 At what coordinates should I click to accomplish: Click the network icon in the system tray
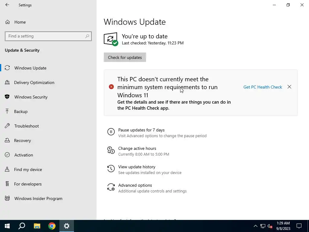[x=263, y=226]
